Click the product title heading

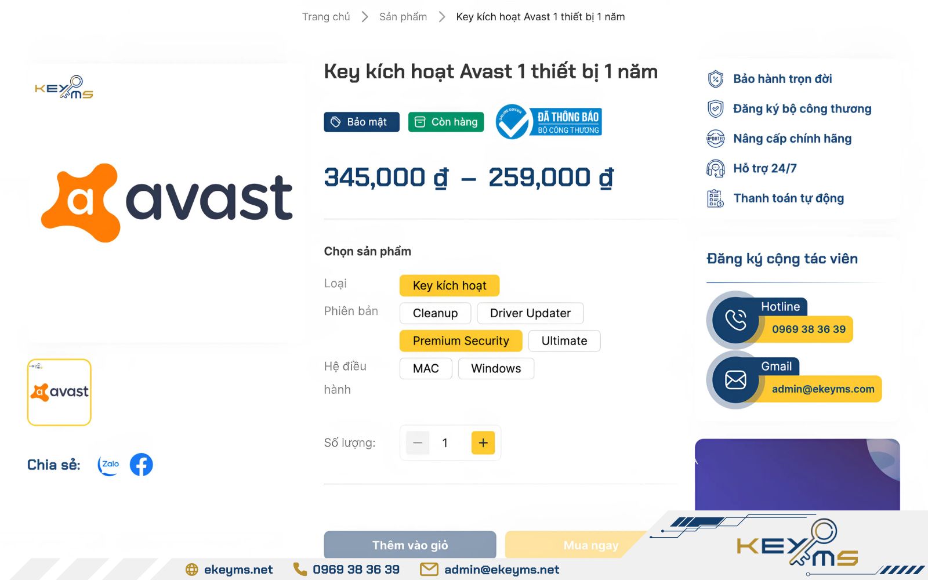[x=491, y=72]
